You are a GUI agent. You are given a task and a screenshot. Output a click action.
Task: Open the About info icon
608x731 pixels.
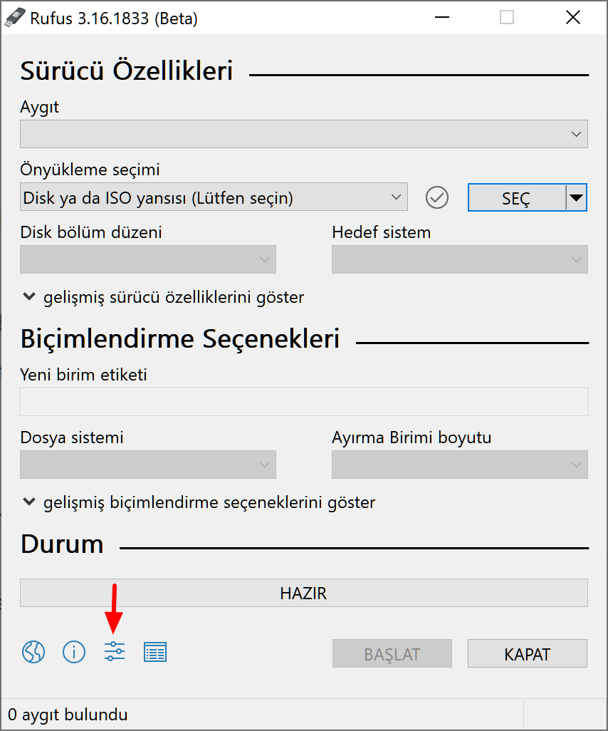74,651
